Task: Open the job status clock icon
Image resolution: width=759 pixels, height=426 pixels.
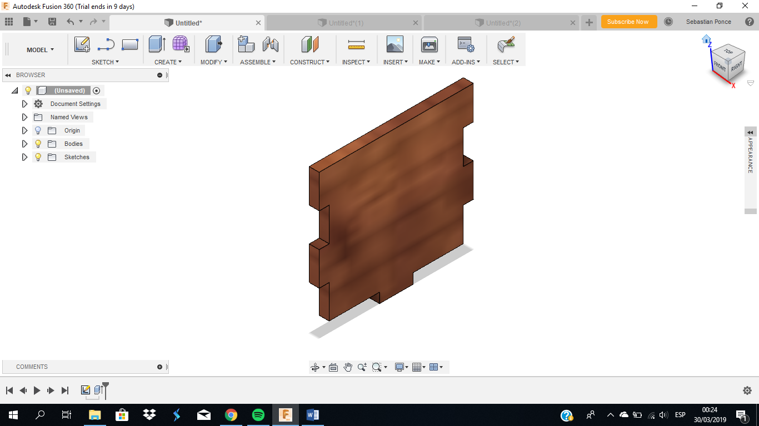Action: tap(668, 22)
